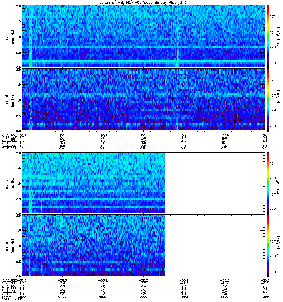Screen dimensions: 283x302
Task: Click inside the THB B-parallel spectrogram panel
Action: [143, 99]
